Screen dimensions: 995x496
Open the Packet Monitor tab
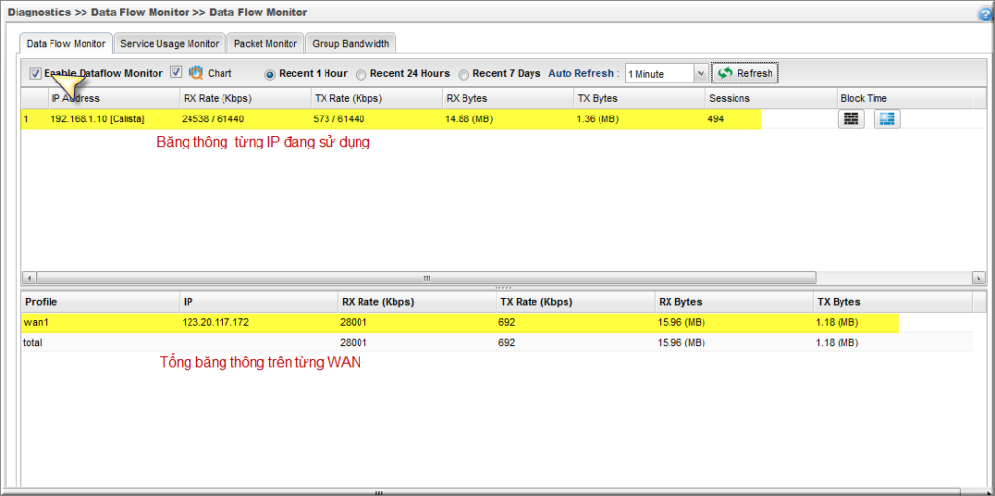(265, 44)
